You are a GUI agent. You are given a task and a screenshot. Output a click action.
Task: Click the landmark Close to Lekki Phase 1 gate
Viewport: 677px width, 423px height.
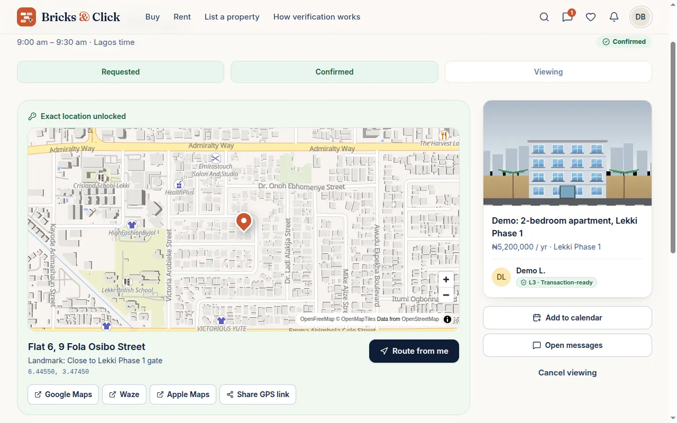coord(95,361)
